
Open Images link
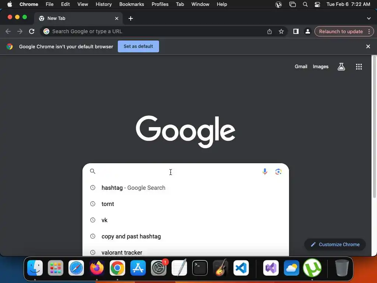click(321, 67)
